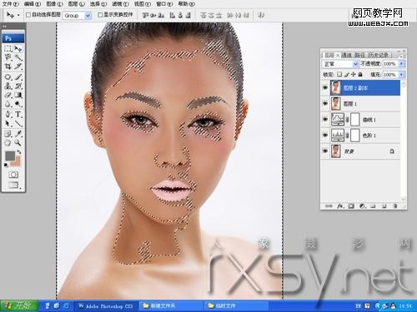Change the screen mode button
Viewport: 417px width, 312px height.
point(13,185)
